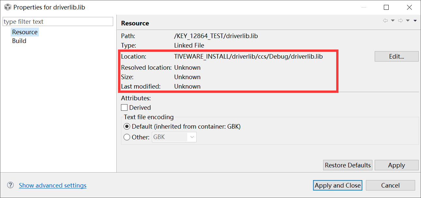Cancel the properties dialog
Viewport: 421px width, 198px height.
pyautogui.click(x=390, y=185)
